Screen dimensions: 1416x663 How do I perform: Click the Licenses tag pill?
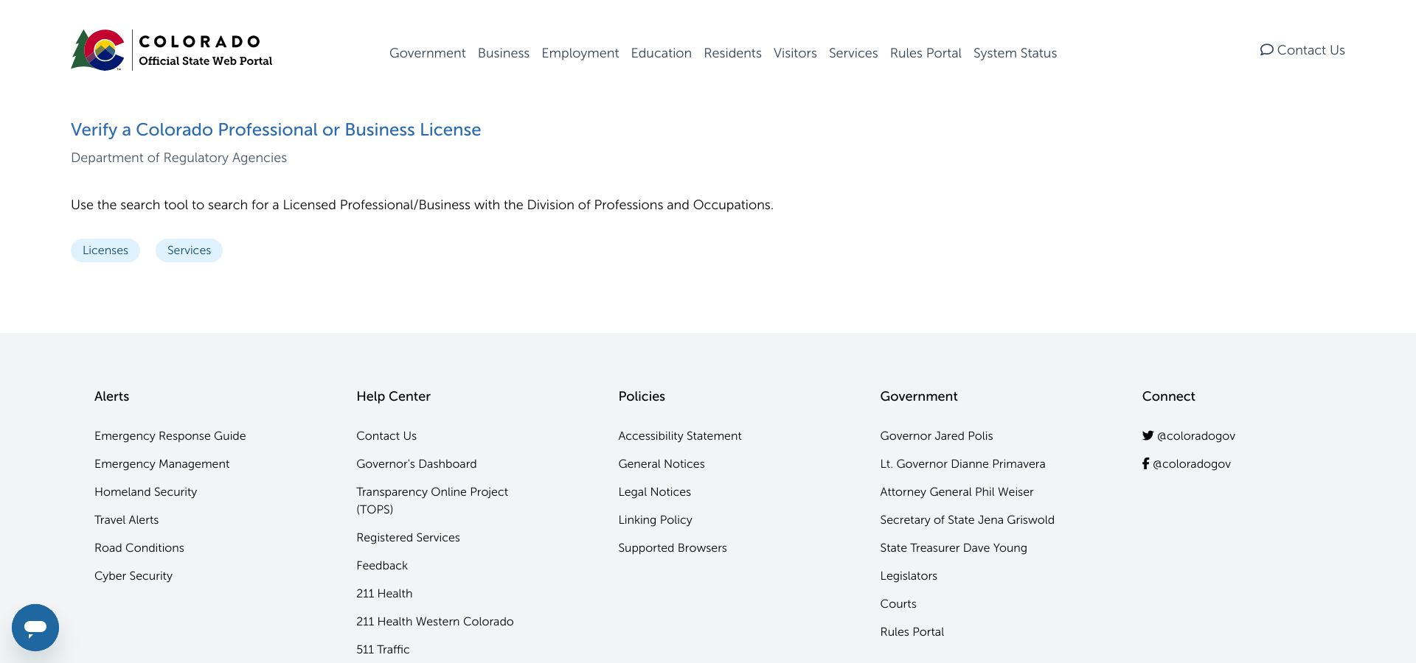click(x=105, y=250)
